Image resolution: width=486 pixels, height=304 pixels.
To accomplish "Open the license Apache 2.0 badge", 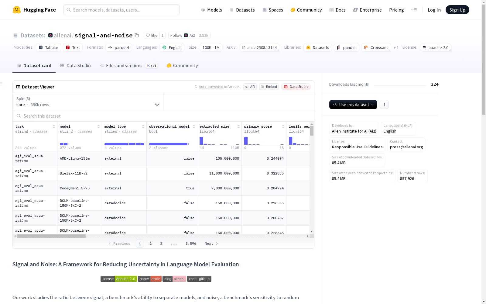I will (x=119, y=279).
